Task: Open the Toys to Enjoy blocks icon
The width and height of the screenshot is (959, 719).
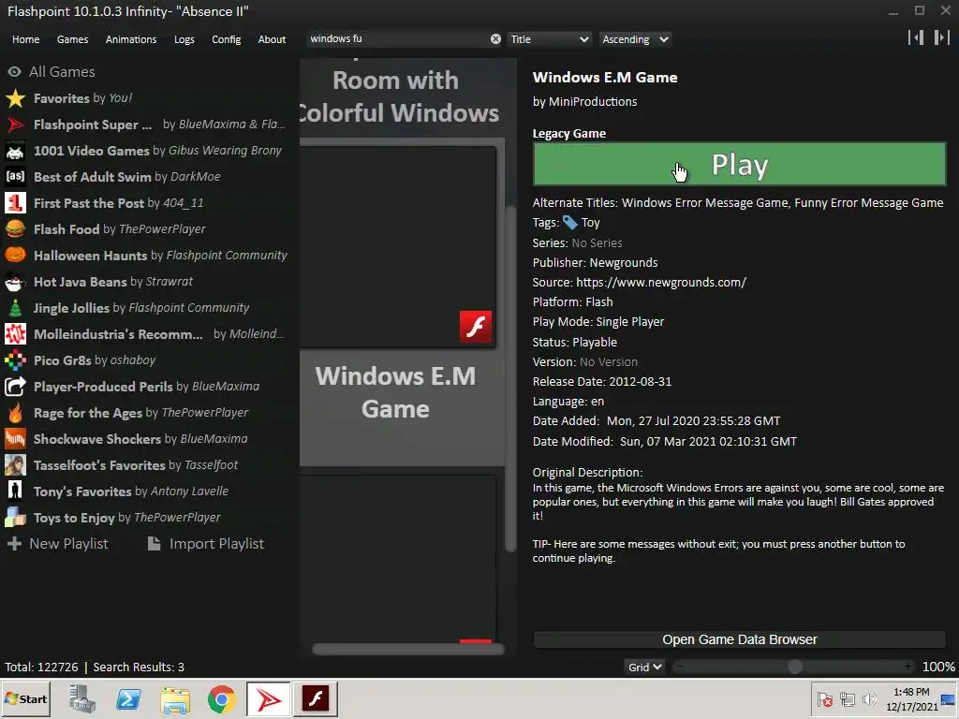Action: click(15, 517)
